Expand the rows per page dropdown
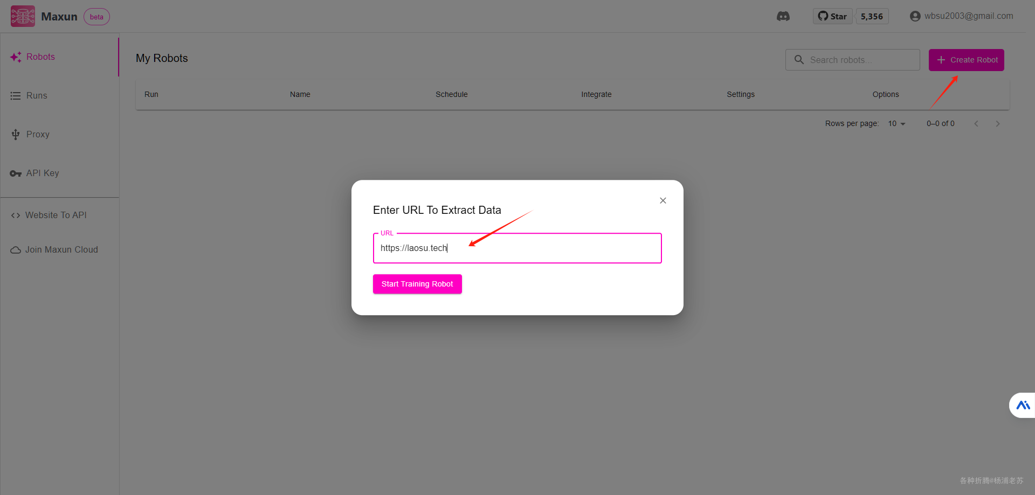This screenshot has width=1035, height=495. click(897, 123)
